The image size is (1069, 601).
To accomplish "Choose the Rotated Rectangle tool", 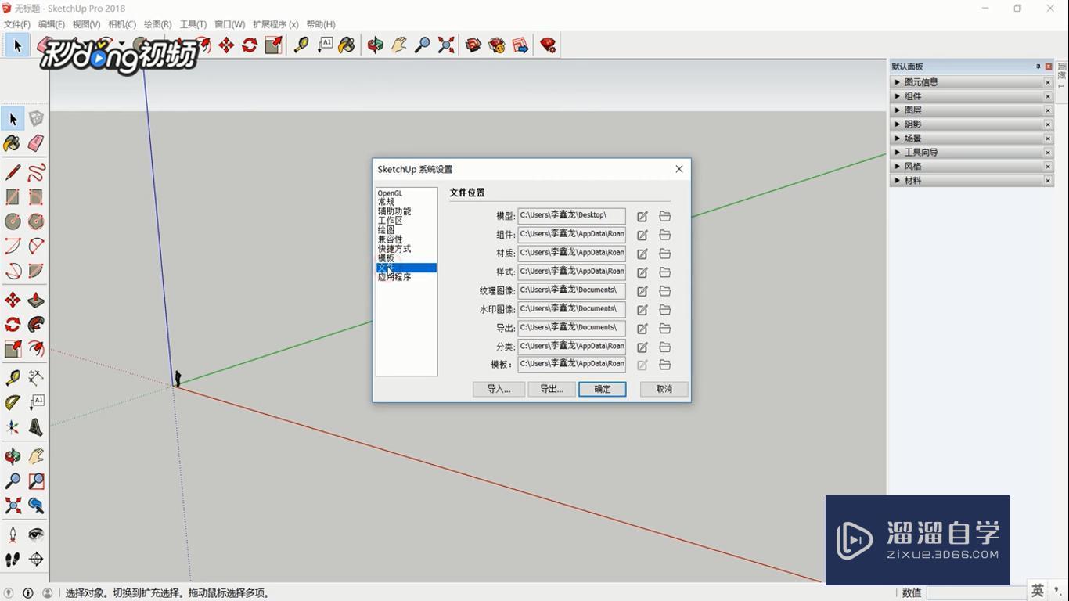I will (36, 197).
